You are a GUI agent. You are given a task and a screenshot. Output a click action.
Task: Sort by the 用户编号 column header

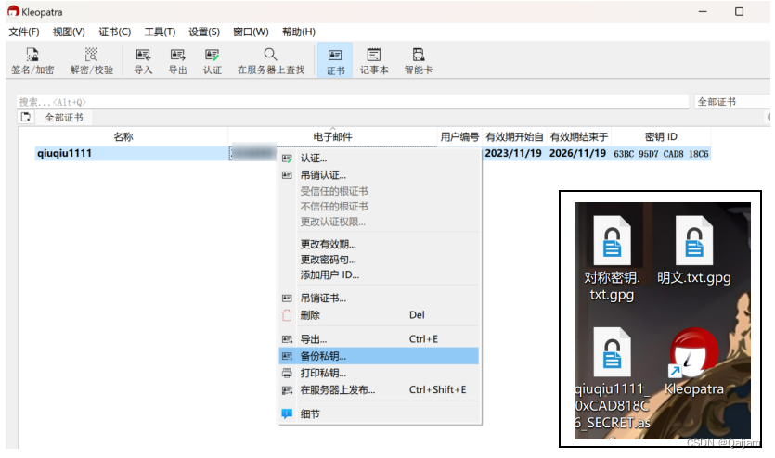pos(459,136)
